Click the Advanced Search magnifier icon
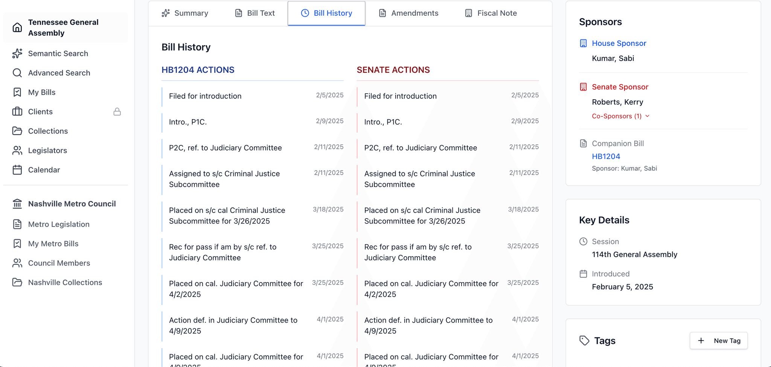771x367 pixels. pos(17,73)
